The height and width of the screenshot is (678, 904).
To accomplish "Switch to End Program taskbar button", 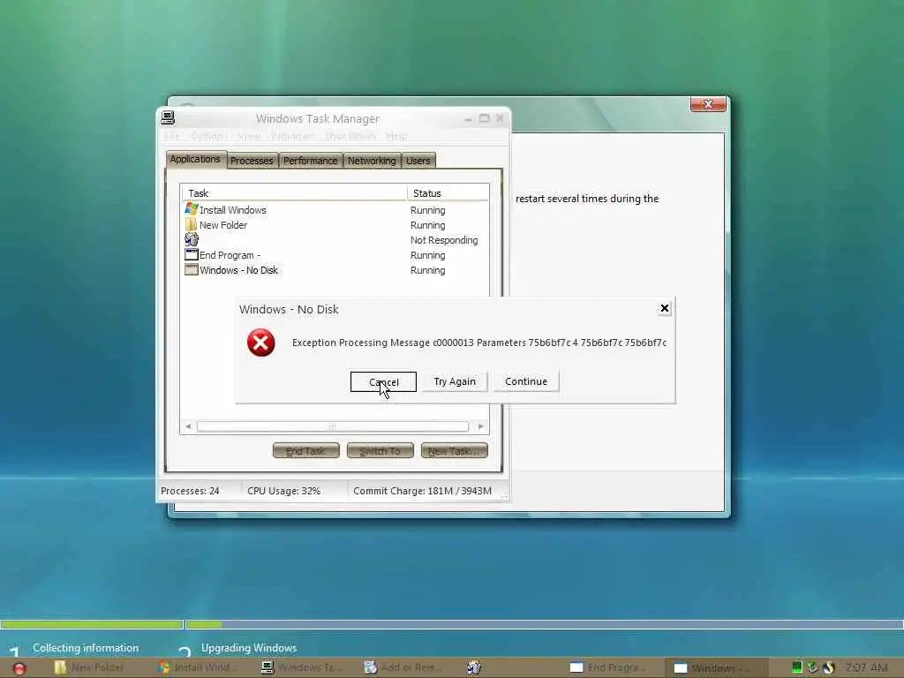I will [x=607, y=667].
